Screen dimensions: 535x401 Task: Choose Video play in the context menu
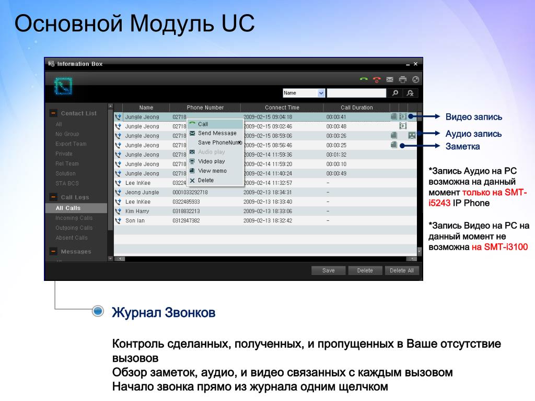click(215, 161)
